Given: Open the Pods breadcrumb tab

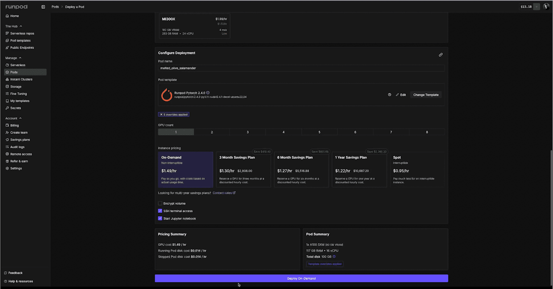Looking at the screenshot, I should click(55, 7).
